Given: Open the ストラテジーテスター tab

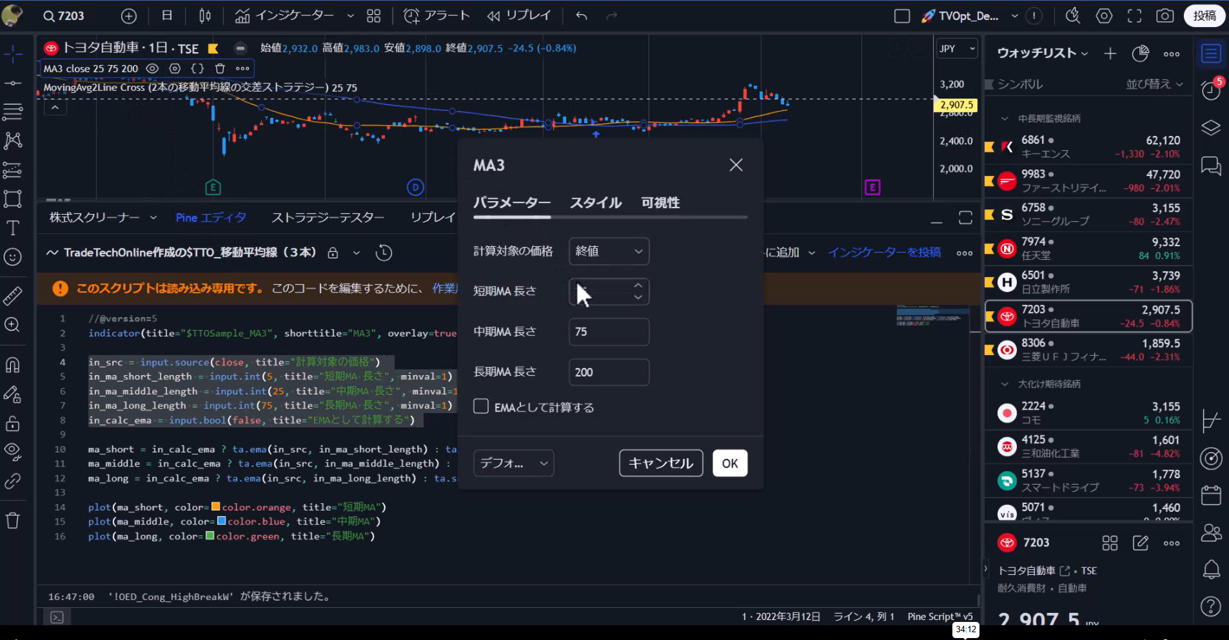Looking at the screenshot, I should 328,218.
